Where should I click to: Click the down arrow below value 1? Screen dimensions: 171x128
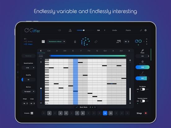click(147, 44)
